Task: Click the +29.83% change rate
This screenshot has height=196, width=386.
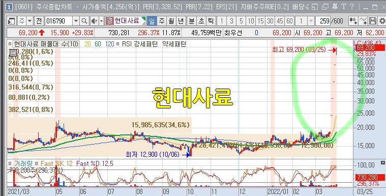Action: pos(82,33)
